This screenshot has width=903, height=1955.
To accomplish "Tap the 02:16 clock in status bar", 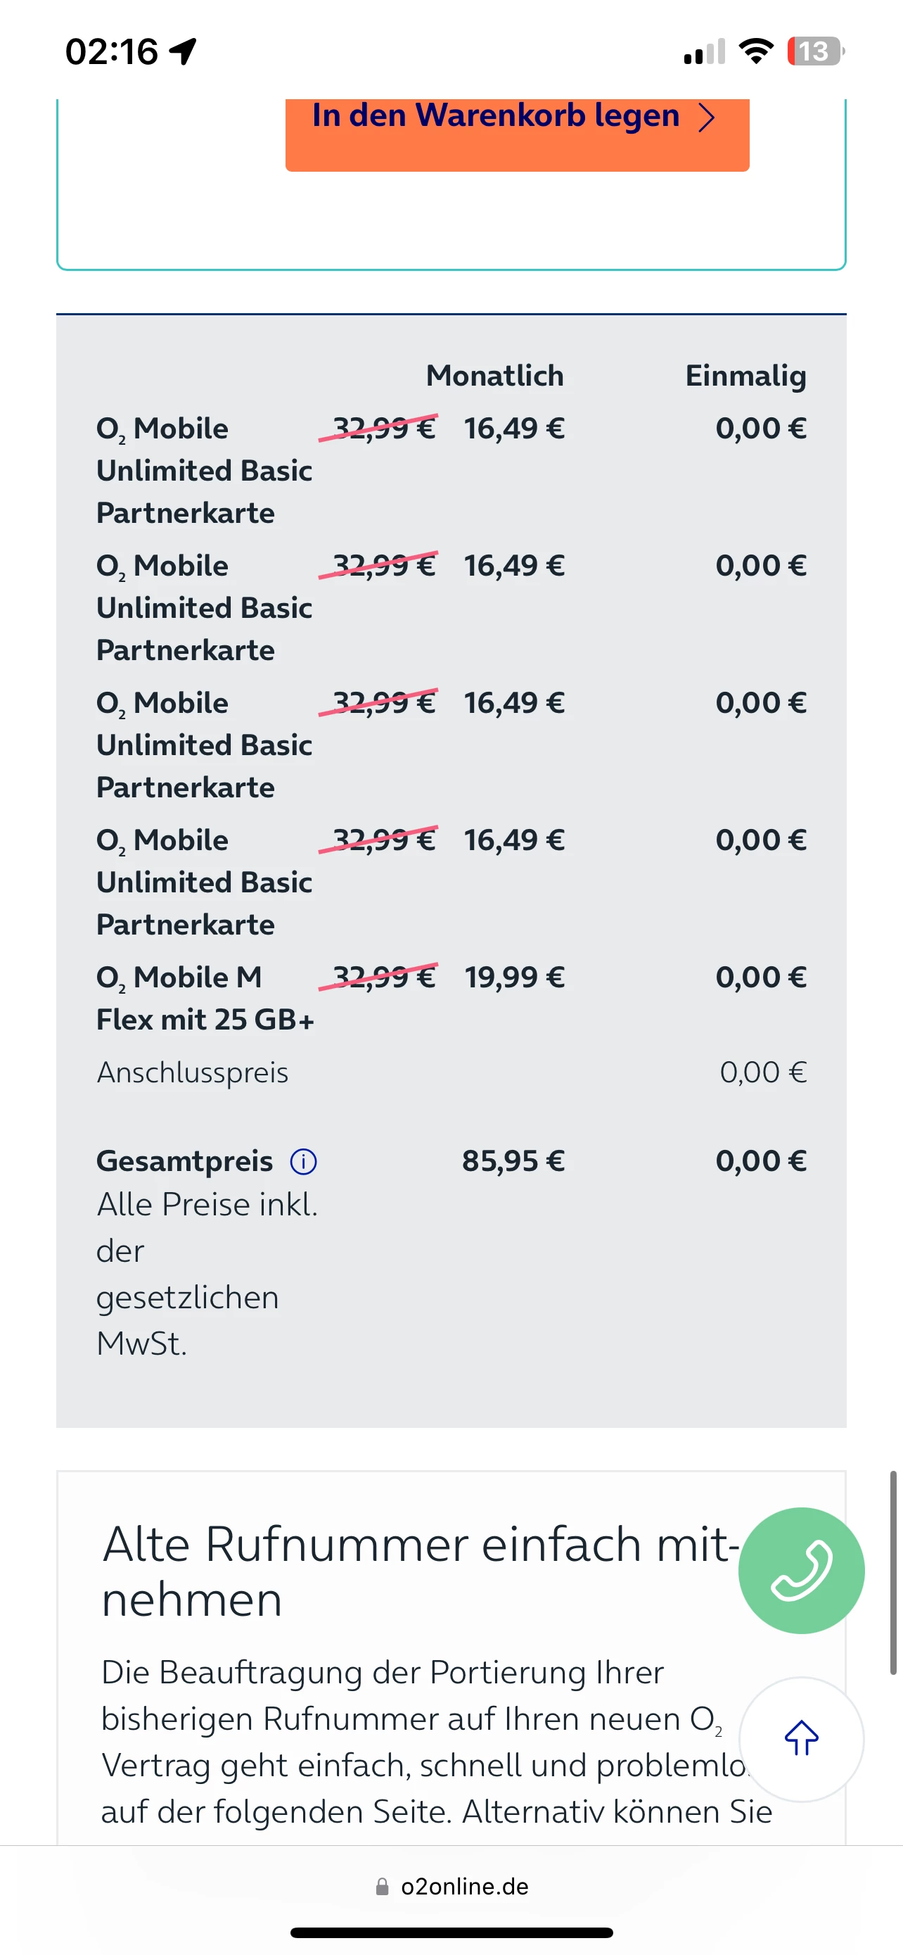I will point(111,51).
